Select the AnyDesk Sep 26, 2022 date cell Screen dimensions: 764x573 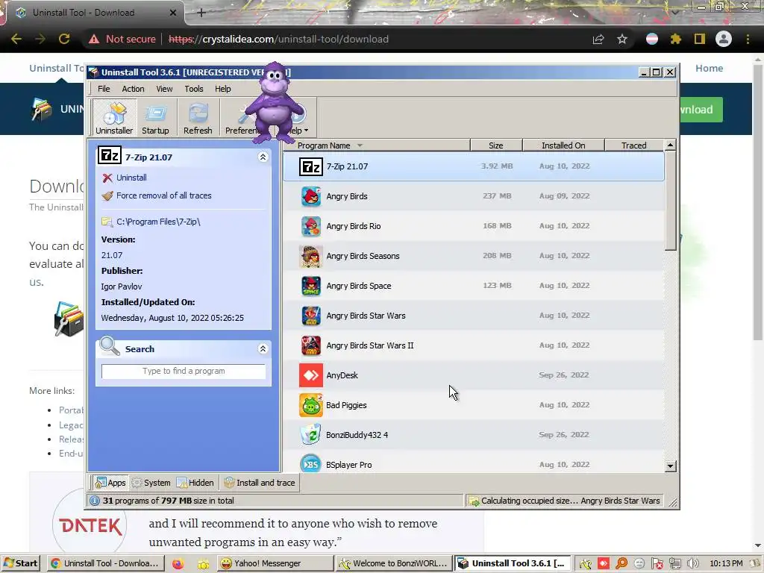[x=564, y=375]
